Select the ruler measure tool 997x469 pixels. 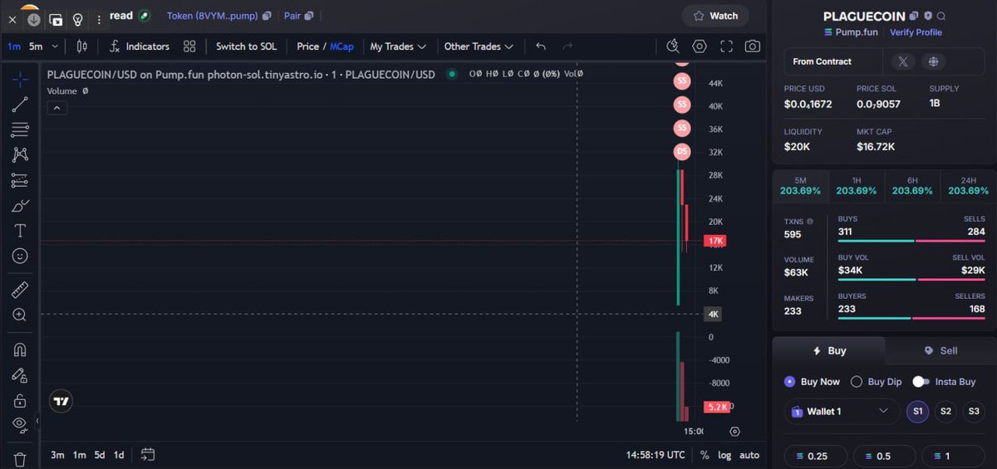coord(20,290)
